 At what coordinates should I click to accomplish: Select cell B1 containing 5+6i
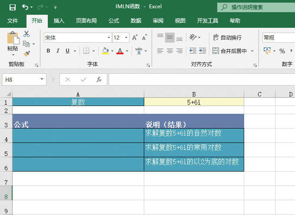(x=194, y=102)
